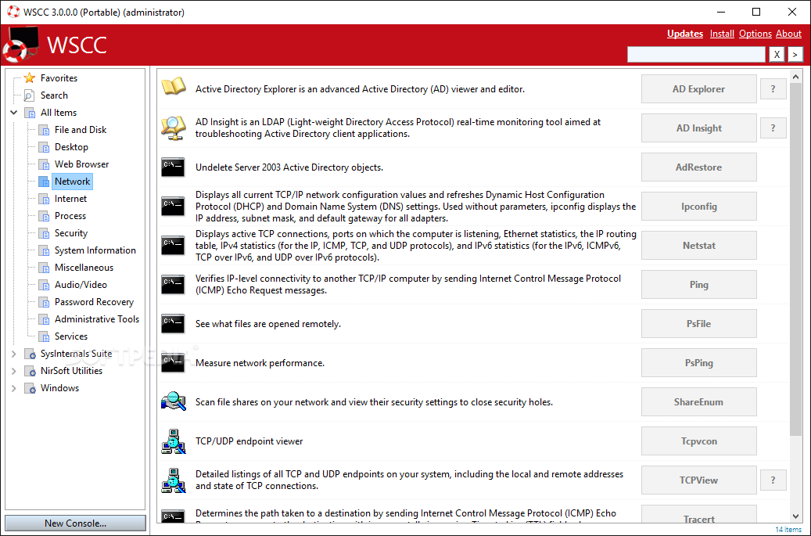Click the Favorites star icon
Screen dimensions: 811x536
30,78
